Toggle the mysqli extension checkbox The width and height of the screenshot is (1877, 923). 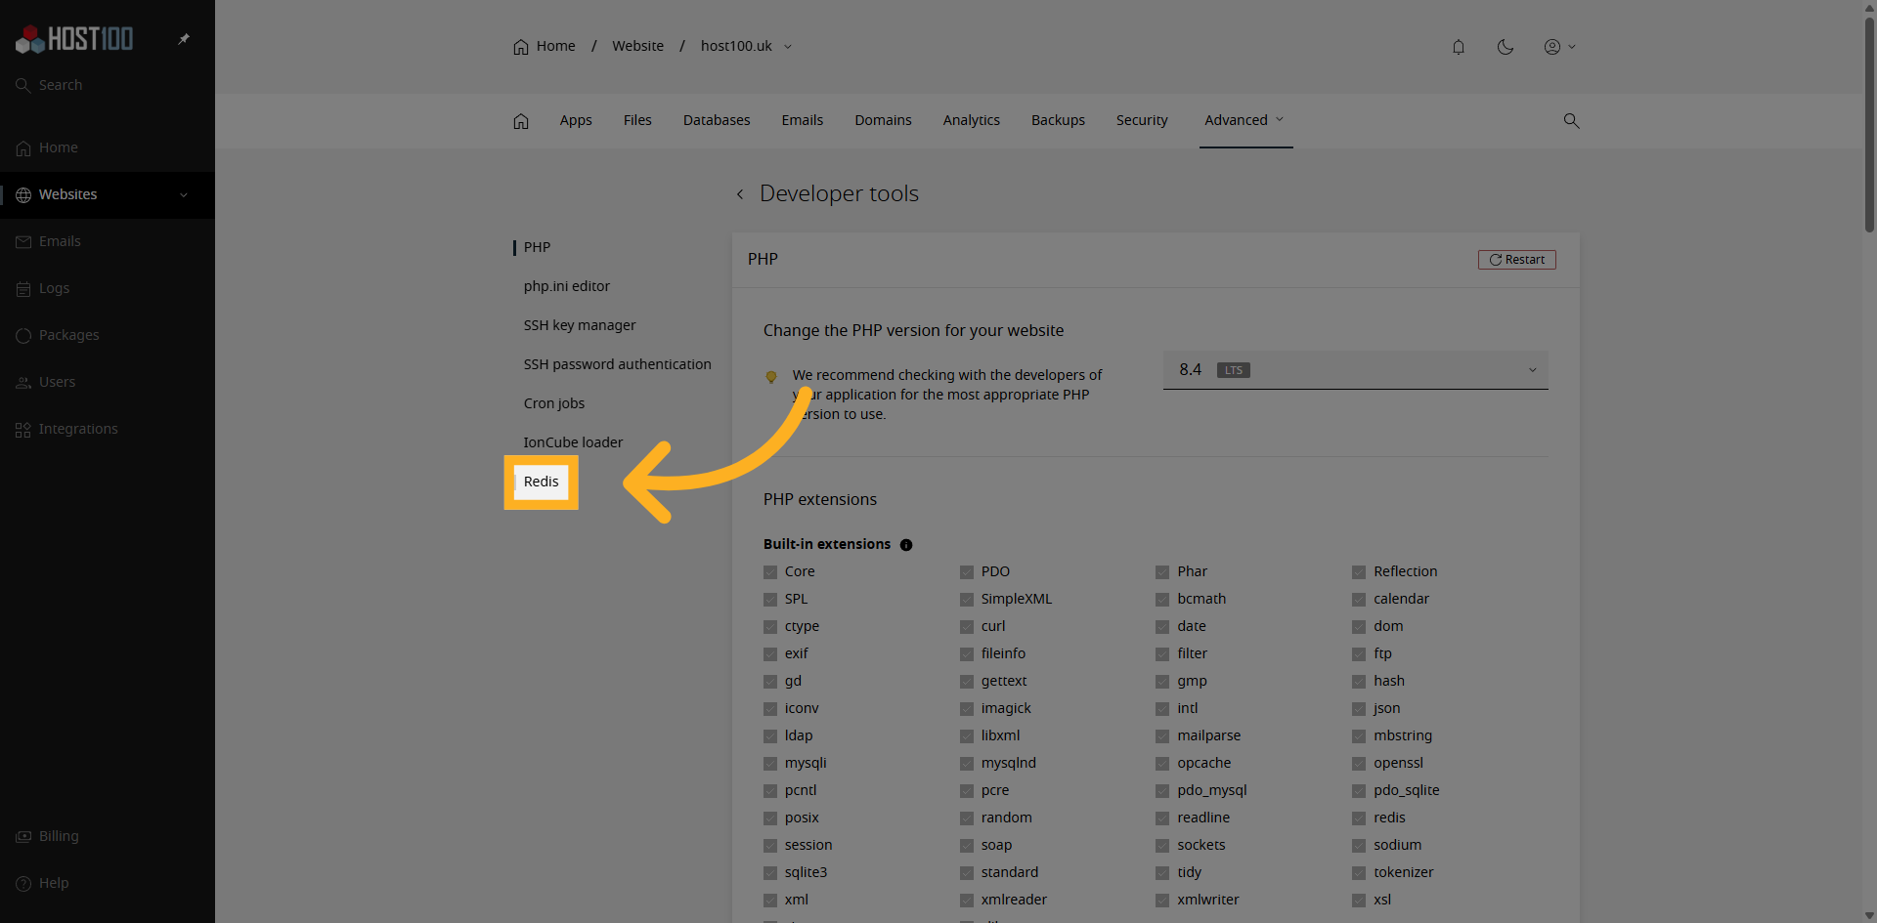(770, 764)
